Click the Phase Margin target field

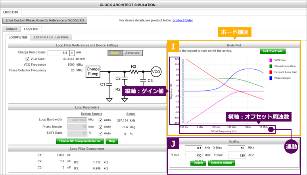(77, 127)
